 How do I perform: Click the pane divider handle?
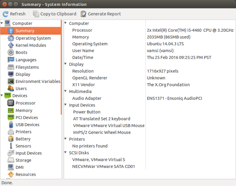(x=63, y=99)
